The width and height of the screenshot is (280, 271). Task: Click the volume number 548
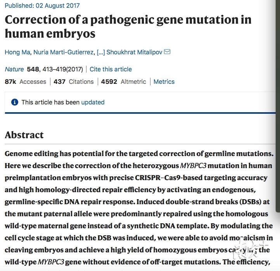click(x=33, y=69)
